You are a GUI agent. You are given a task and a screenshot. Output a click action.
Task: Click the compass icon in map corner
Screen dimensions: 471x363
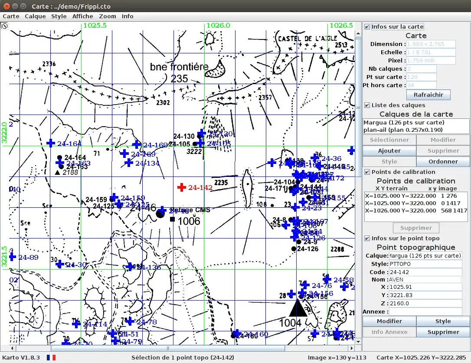click(x=5, y=26)
